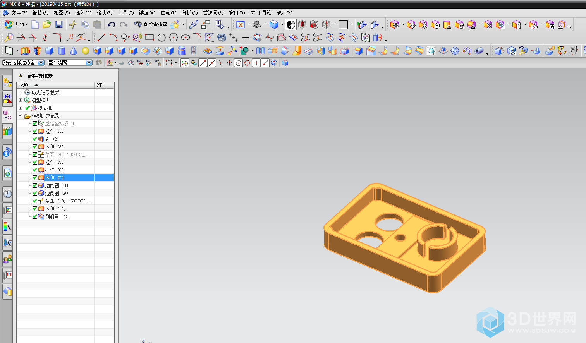
Task: Uncheck 壳 (2) feature checkbox
Action: [35, 139]
